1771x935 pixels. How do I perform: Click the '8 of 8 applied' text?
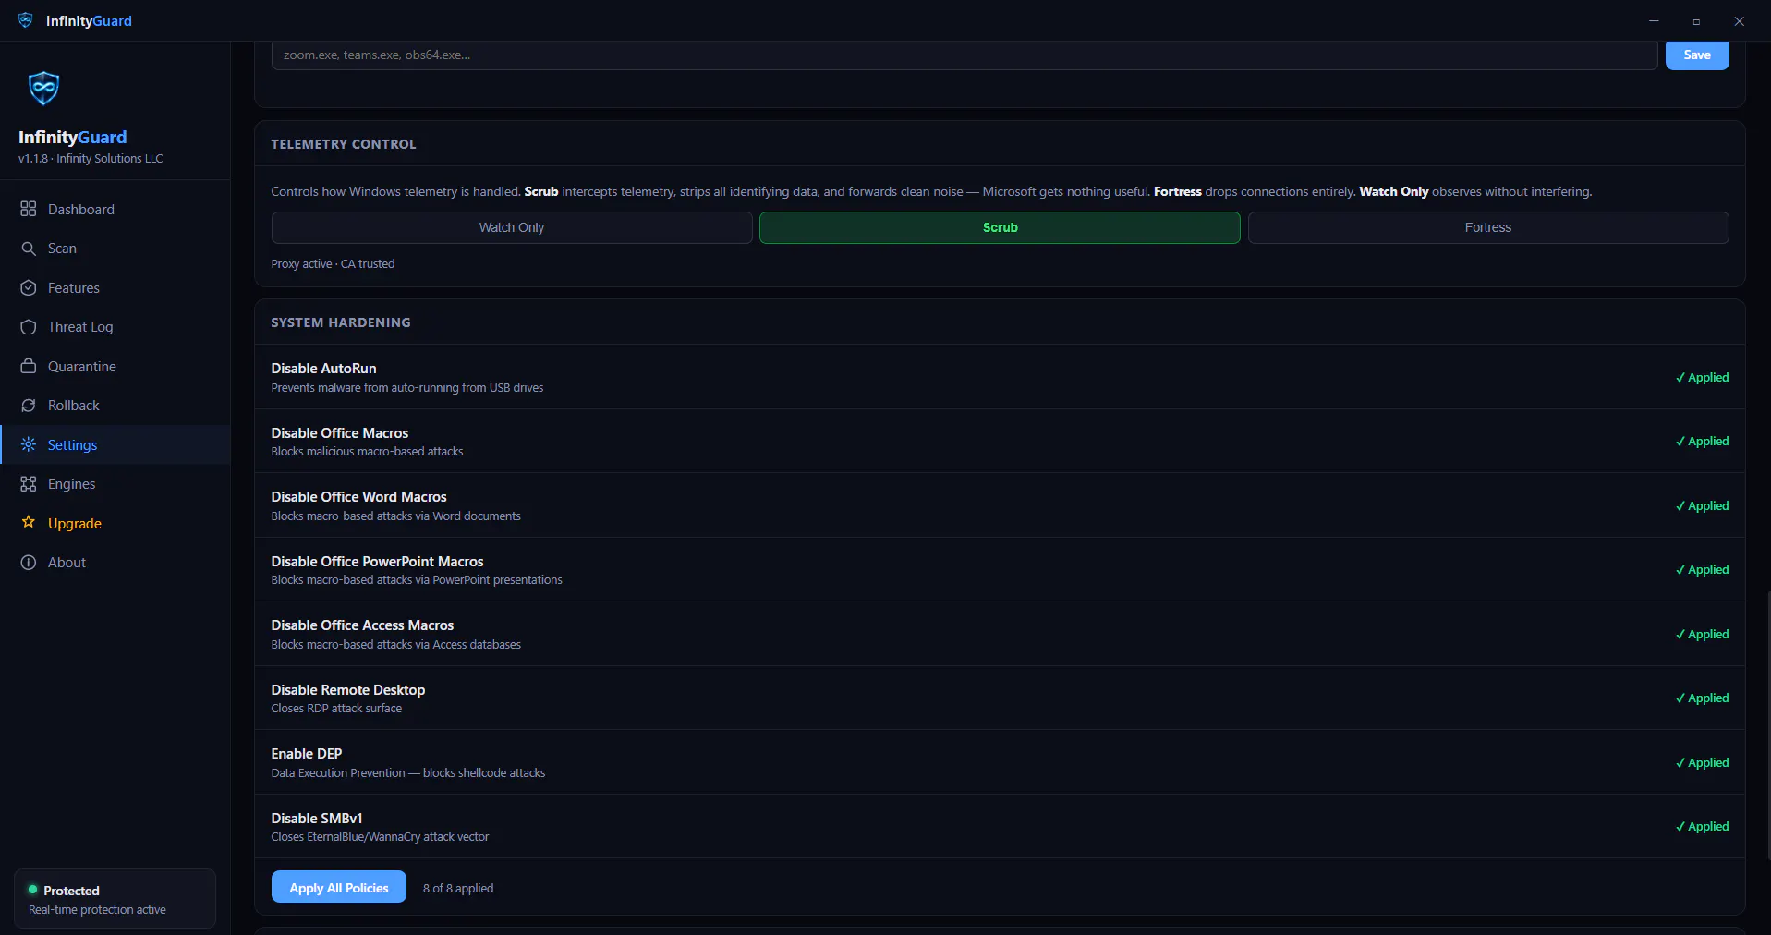click(x=458, y=888)
